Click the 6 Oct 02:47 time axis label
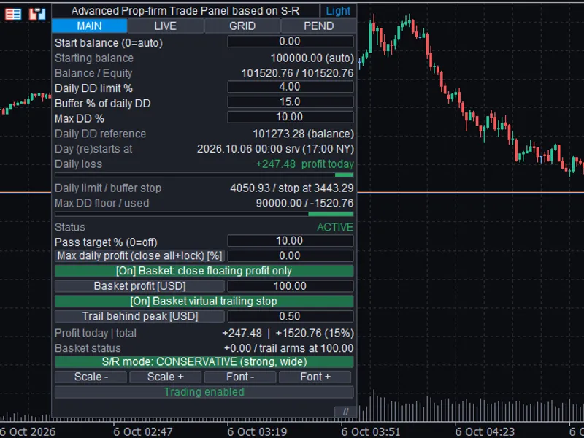Image resolution: width=584 pixels, height=438 pixels. tap(143, 432)
